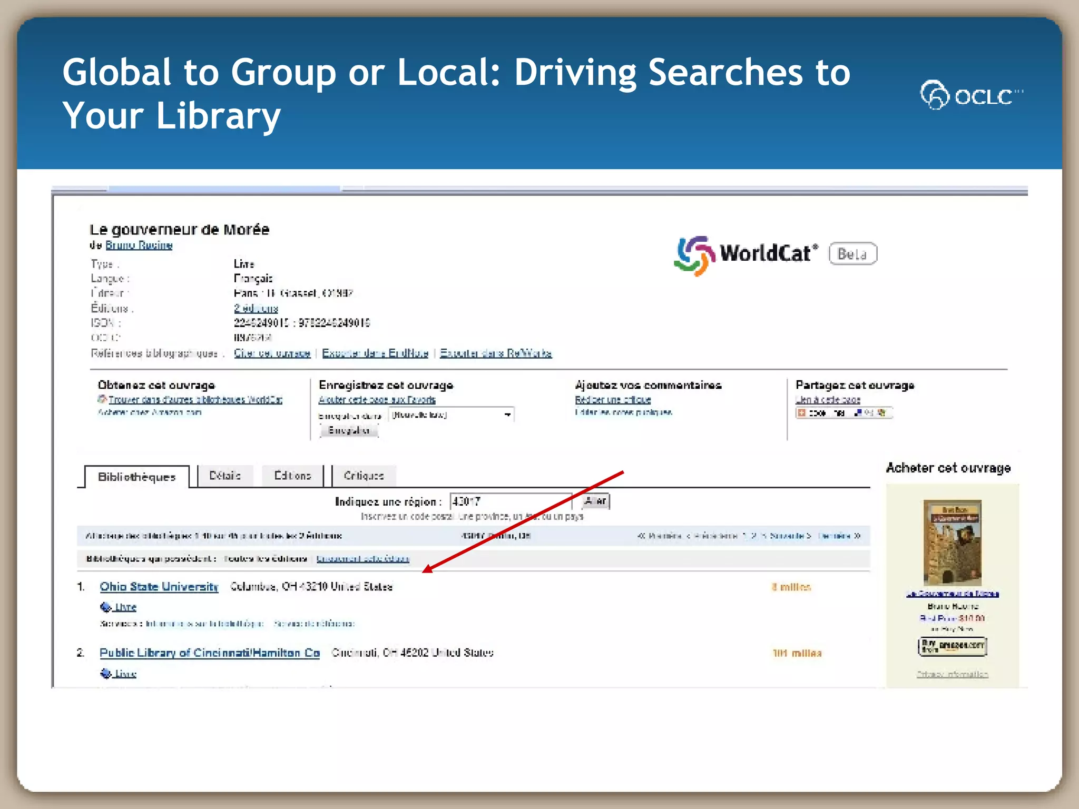
Task: Select the Bibliothèques tab
Action: point(137,477)
